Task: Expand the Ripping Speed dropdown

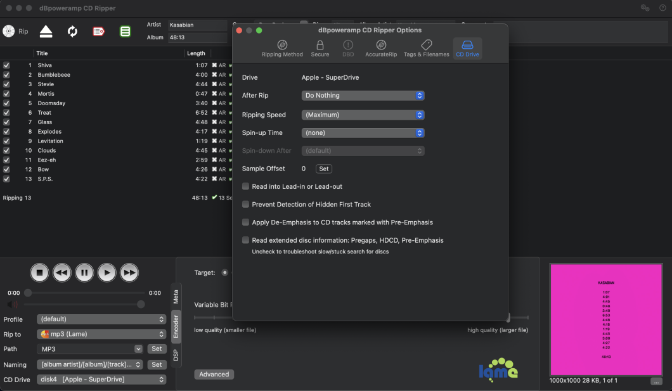Action: coord(363,115)
